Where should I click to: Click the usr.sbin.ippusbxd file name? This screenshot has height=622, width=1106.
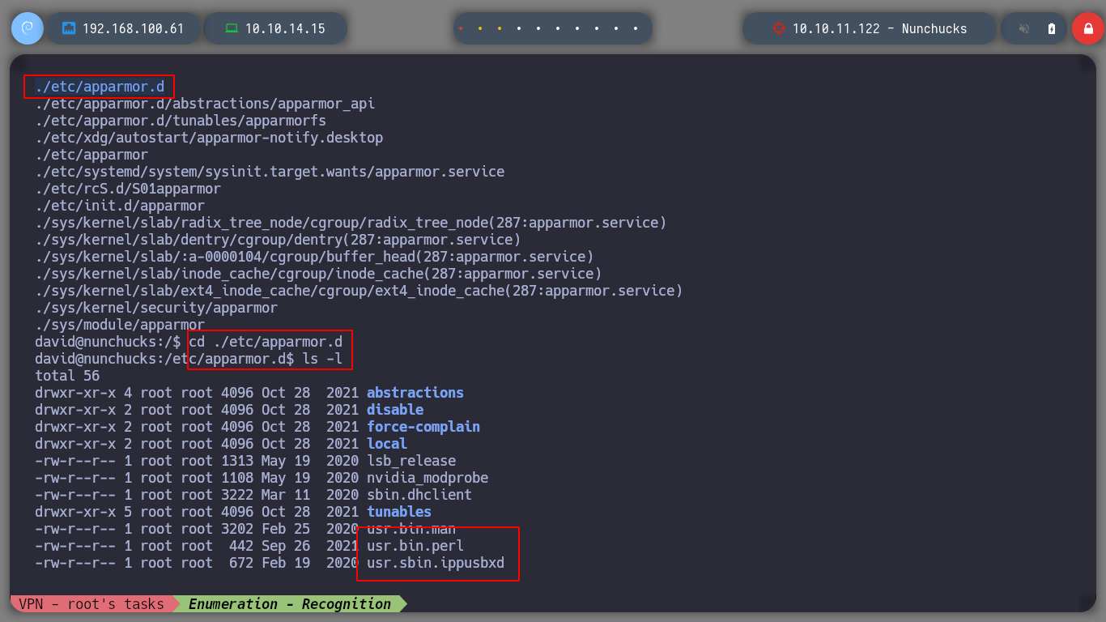tap(436, 563)
